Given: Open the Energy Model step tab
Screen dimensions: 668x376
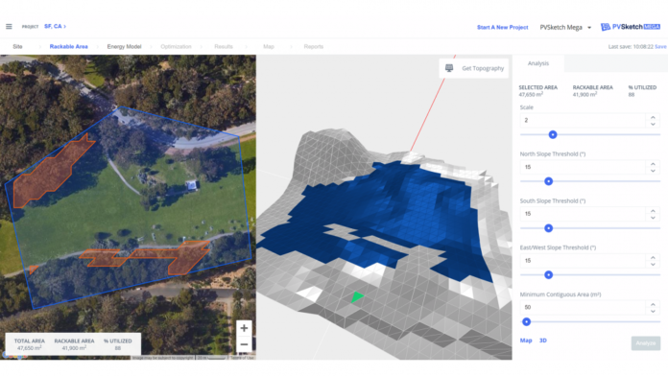Looking at the screenshot, I should pos(124,46).
